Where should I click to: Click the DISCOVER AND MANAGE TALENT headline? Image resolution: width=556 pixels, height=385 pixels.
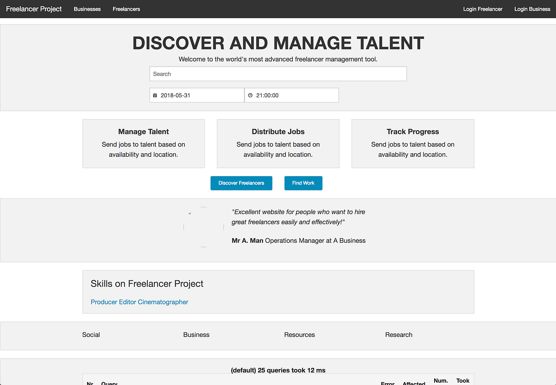tap(278, 43)
